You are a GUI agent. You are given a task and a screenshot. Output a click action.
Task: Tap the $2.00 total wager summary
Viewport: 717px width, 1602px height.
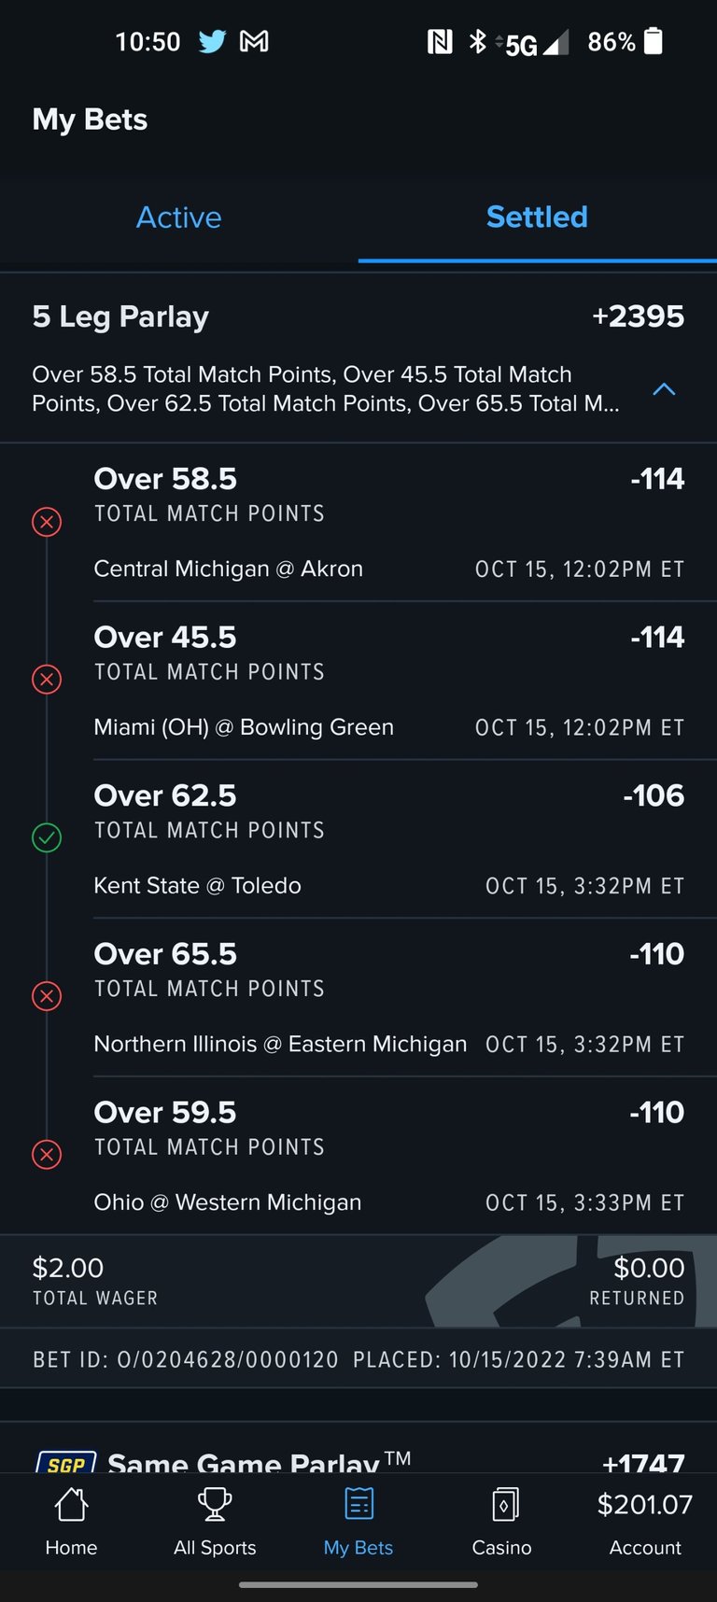(95, 1281)
